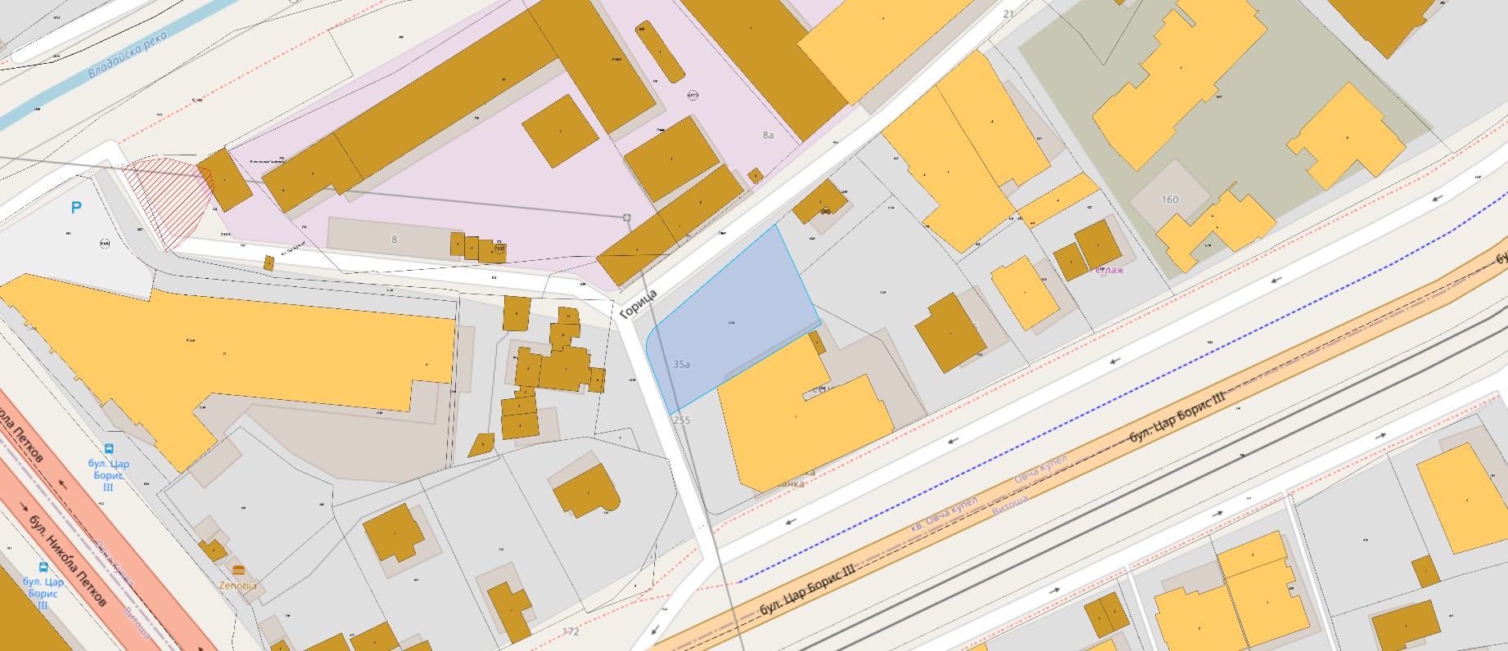Screen dimensions: 1508x651
Task: Click the number "21" beside the road
Action: pos(1008,14)
